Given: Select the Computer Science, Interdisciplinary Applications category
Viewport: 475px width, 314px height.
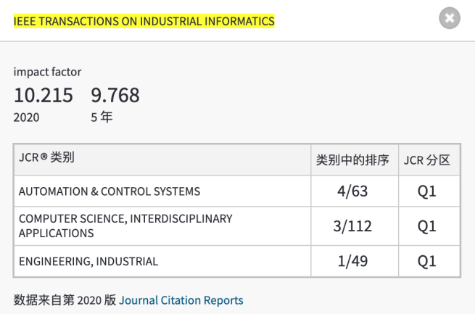Looking at the screenshot, I should [125, 226].
